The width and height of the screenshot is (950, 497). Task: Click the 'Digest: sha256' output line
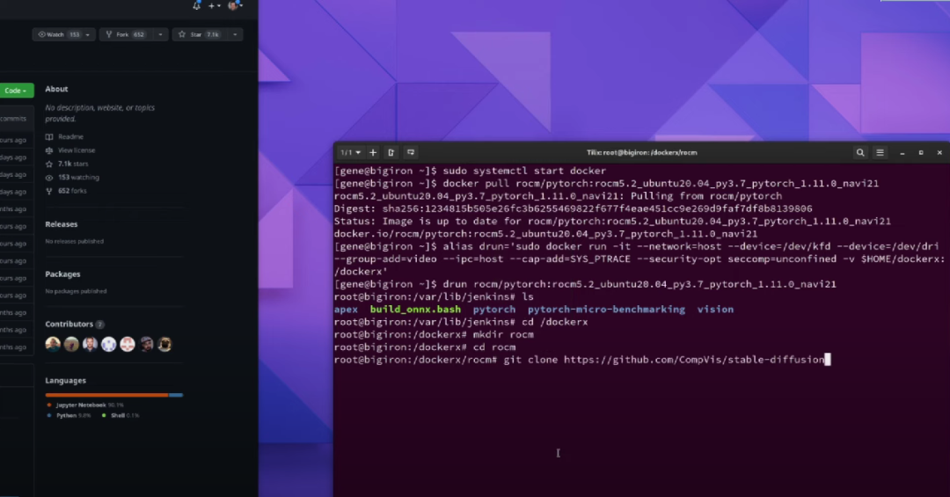[x=574, y=208]
